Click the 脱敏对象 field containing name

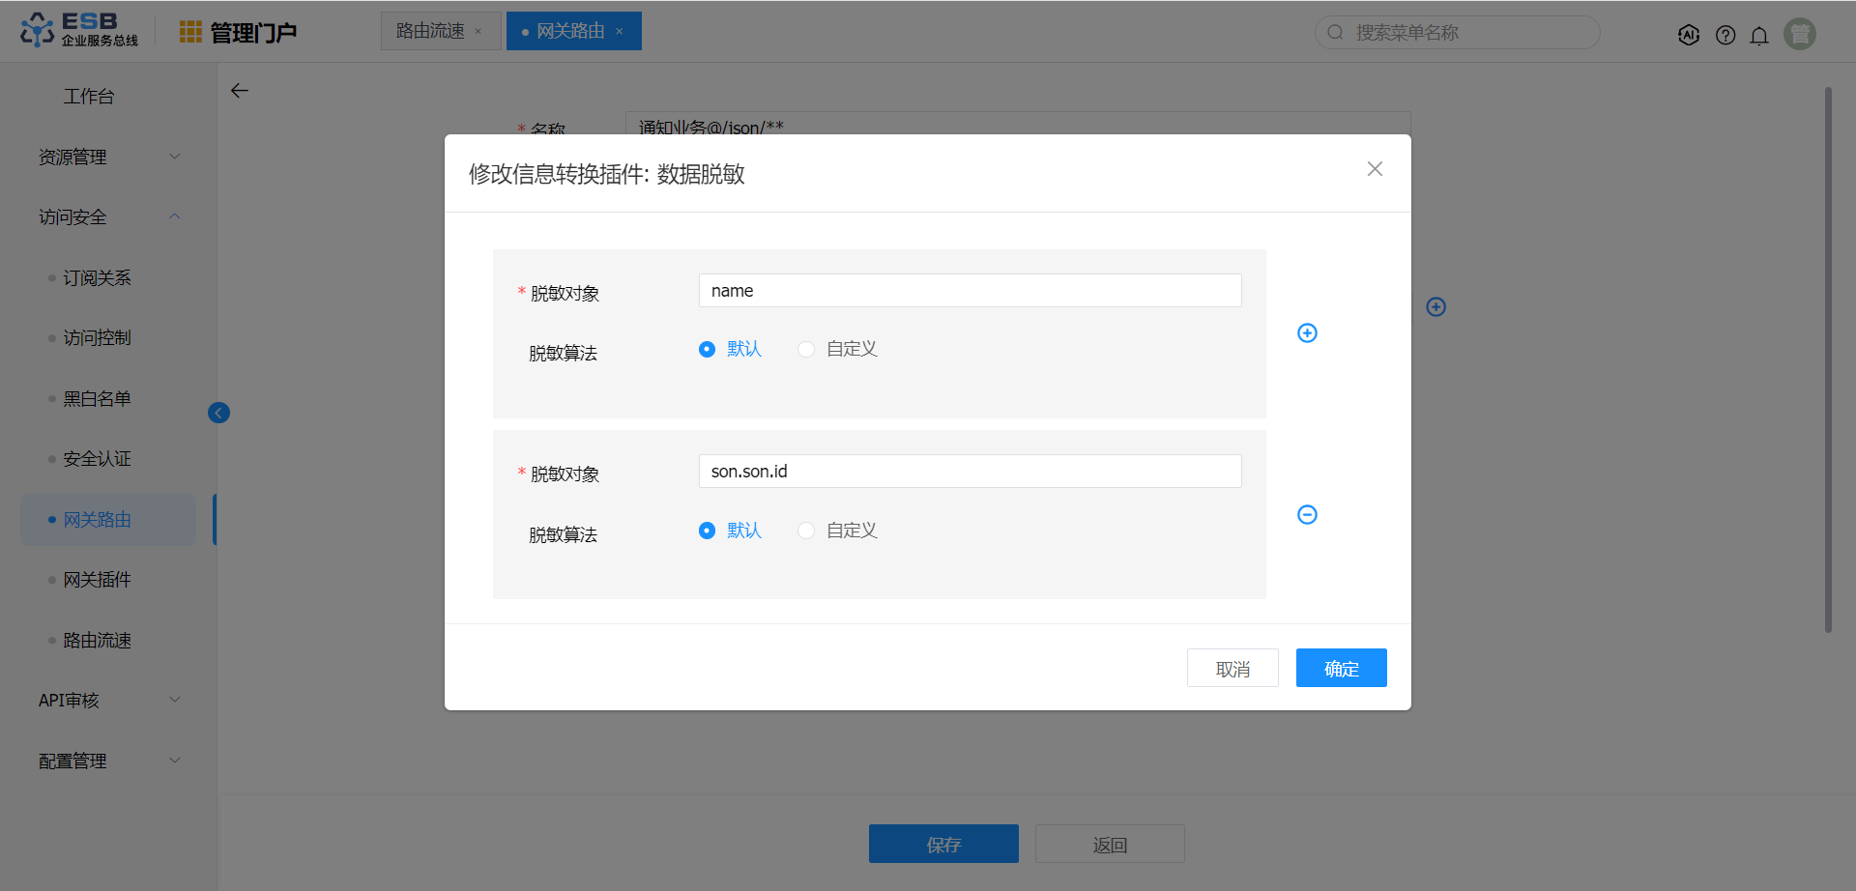point(970,291)
